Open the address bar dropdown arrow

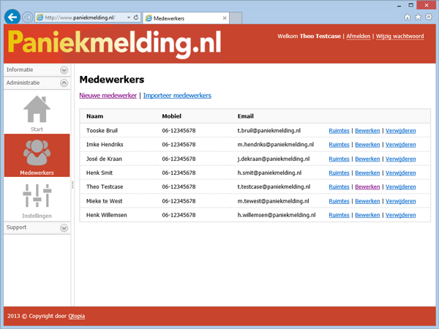click(x=128, y=17)
